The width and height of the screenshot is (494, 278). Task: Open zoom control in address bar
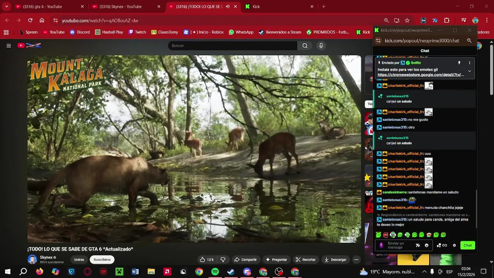click(x=386, y=20)
